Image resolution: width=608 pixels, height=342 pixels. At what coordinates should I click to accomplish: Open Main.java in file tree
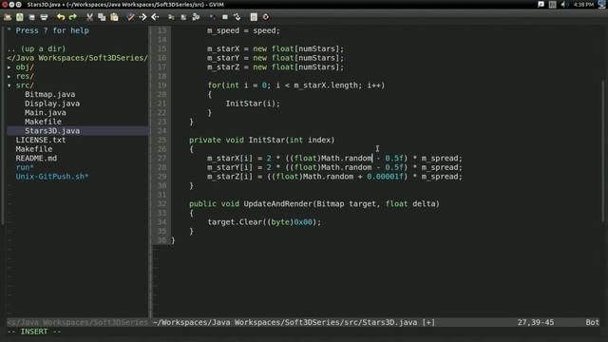tap(46, 113)
